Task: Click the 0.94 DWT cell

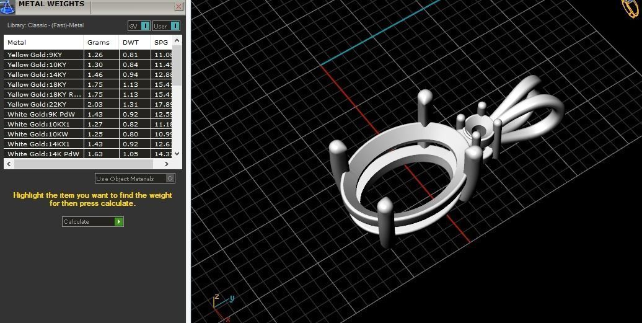Action: point(134,74)
